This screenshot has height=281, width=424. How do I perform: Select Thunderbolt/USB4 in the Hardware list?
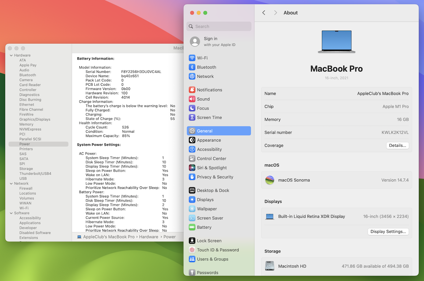tap(35, 173)
